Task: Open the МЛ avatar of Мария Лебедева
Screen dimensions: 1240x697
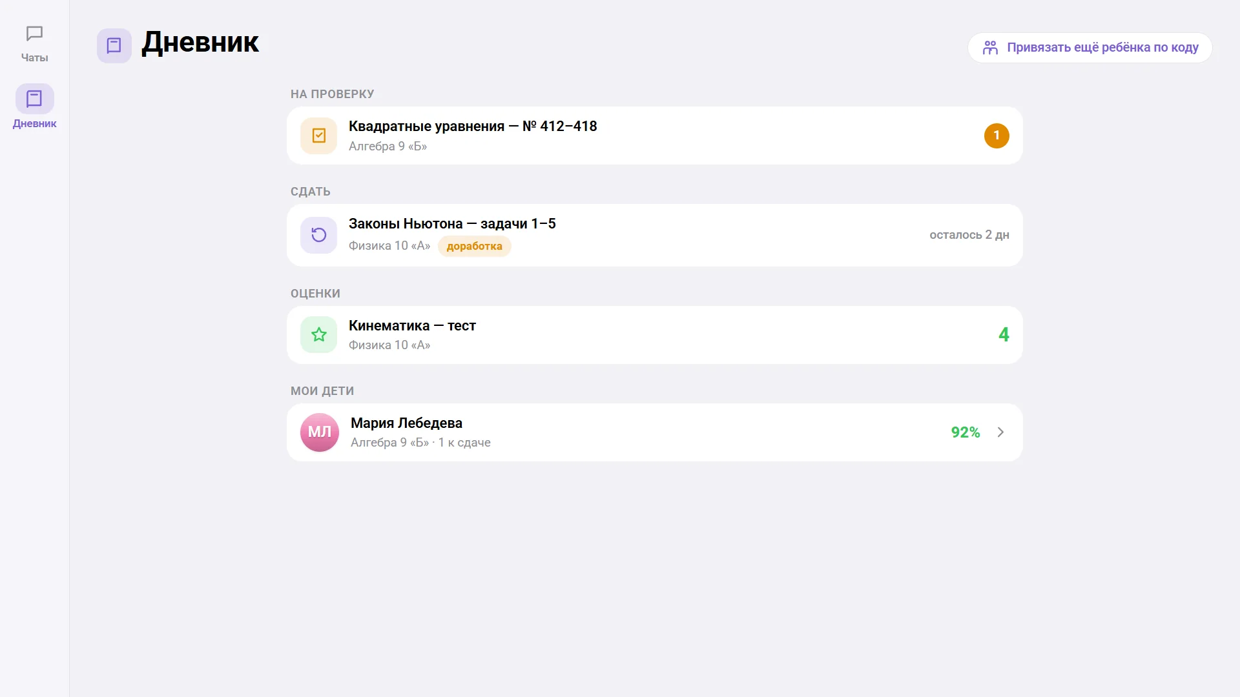Action: point(320,432)
